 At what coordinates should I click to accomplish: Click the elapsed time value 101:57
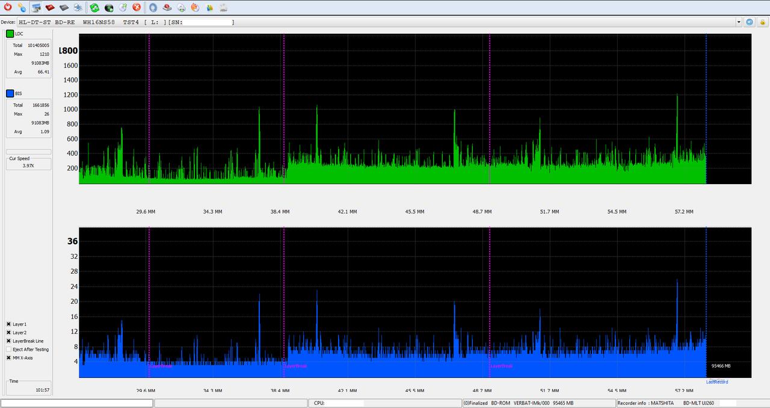click(43, 390)
